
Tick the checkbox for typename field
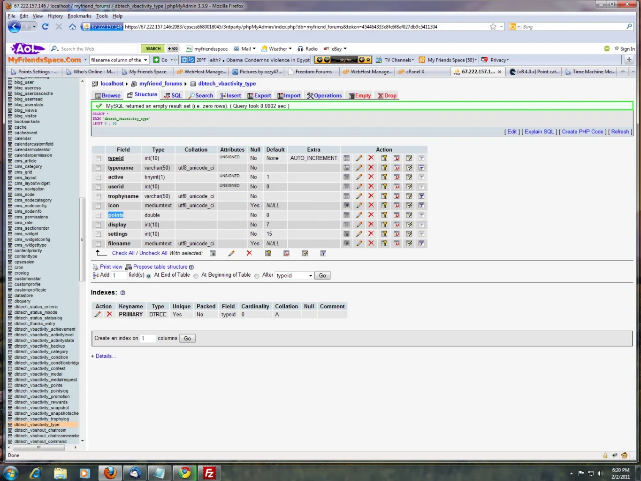[99, 168]
